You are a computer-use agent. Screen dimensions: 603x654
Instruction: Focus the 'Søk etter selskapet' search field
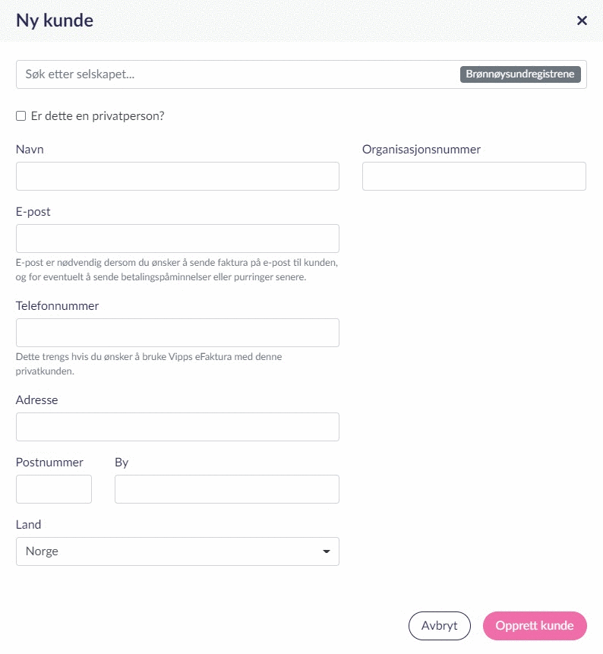[x=228, y=74]
